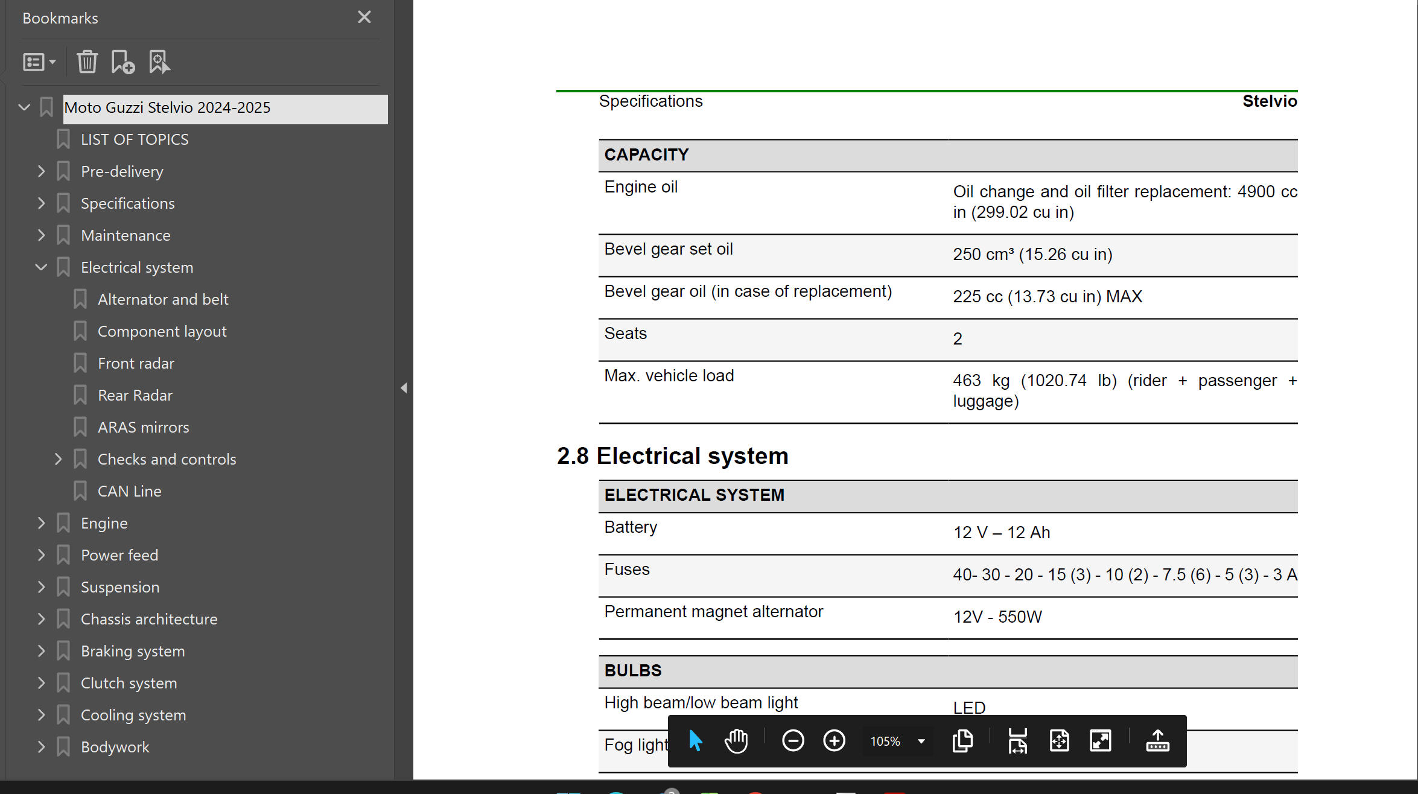
Task: Open the Rear Radar bookmark
Action: 135,395
